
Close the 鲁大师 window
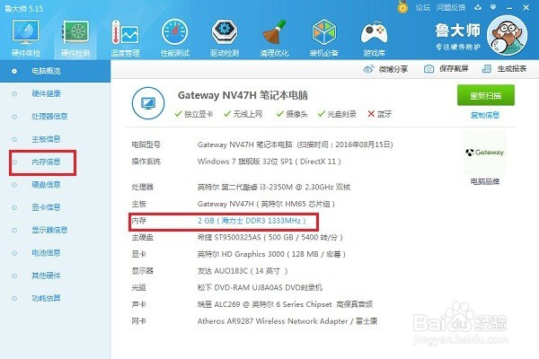click(x=526, y=7)
